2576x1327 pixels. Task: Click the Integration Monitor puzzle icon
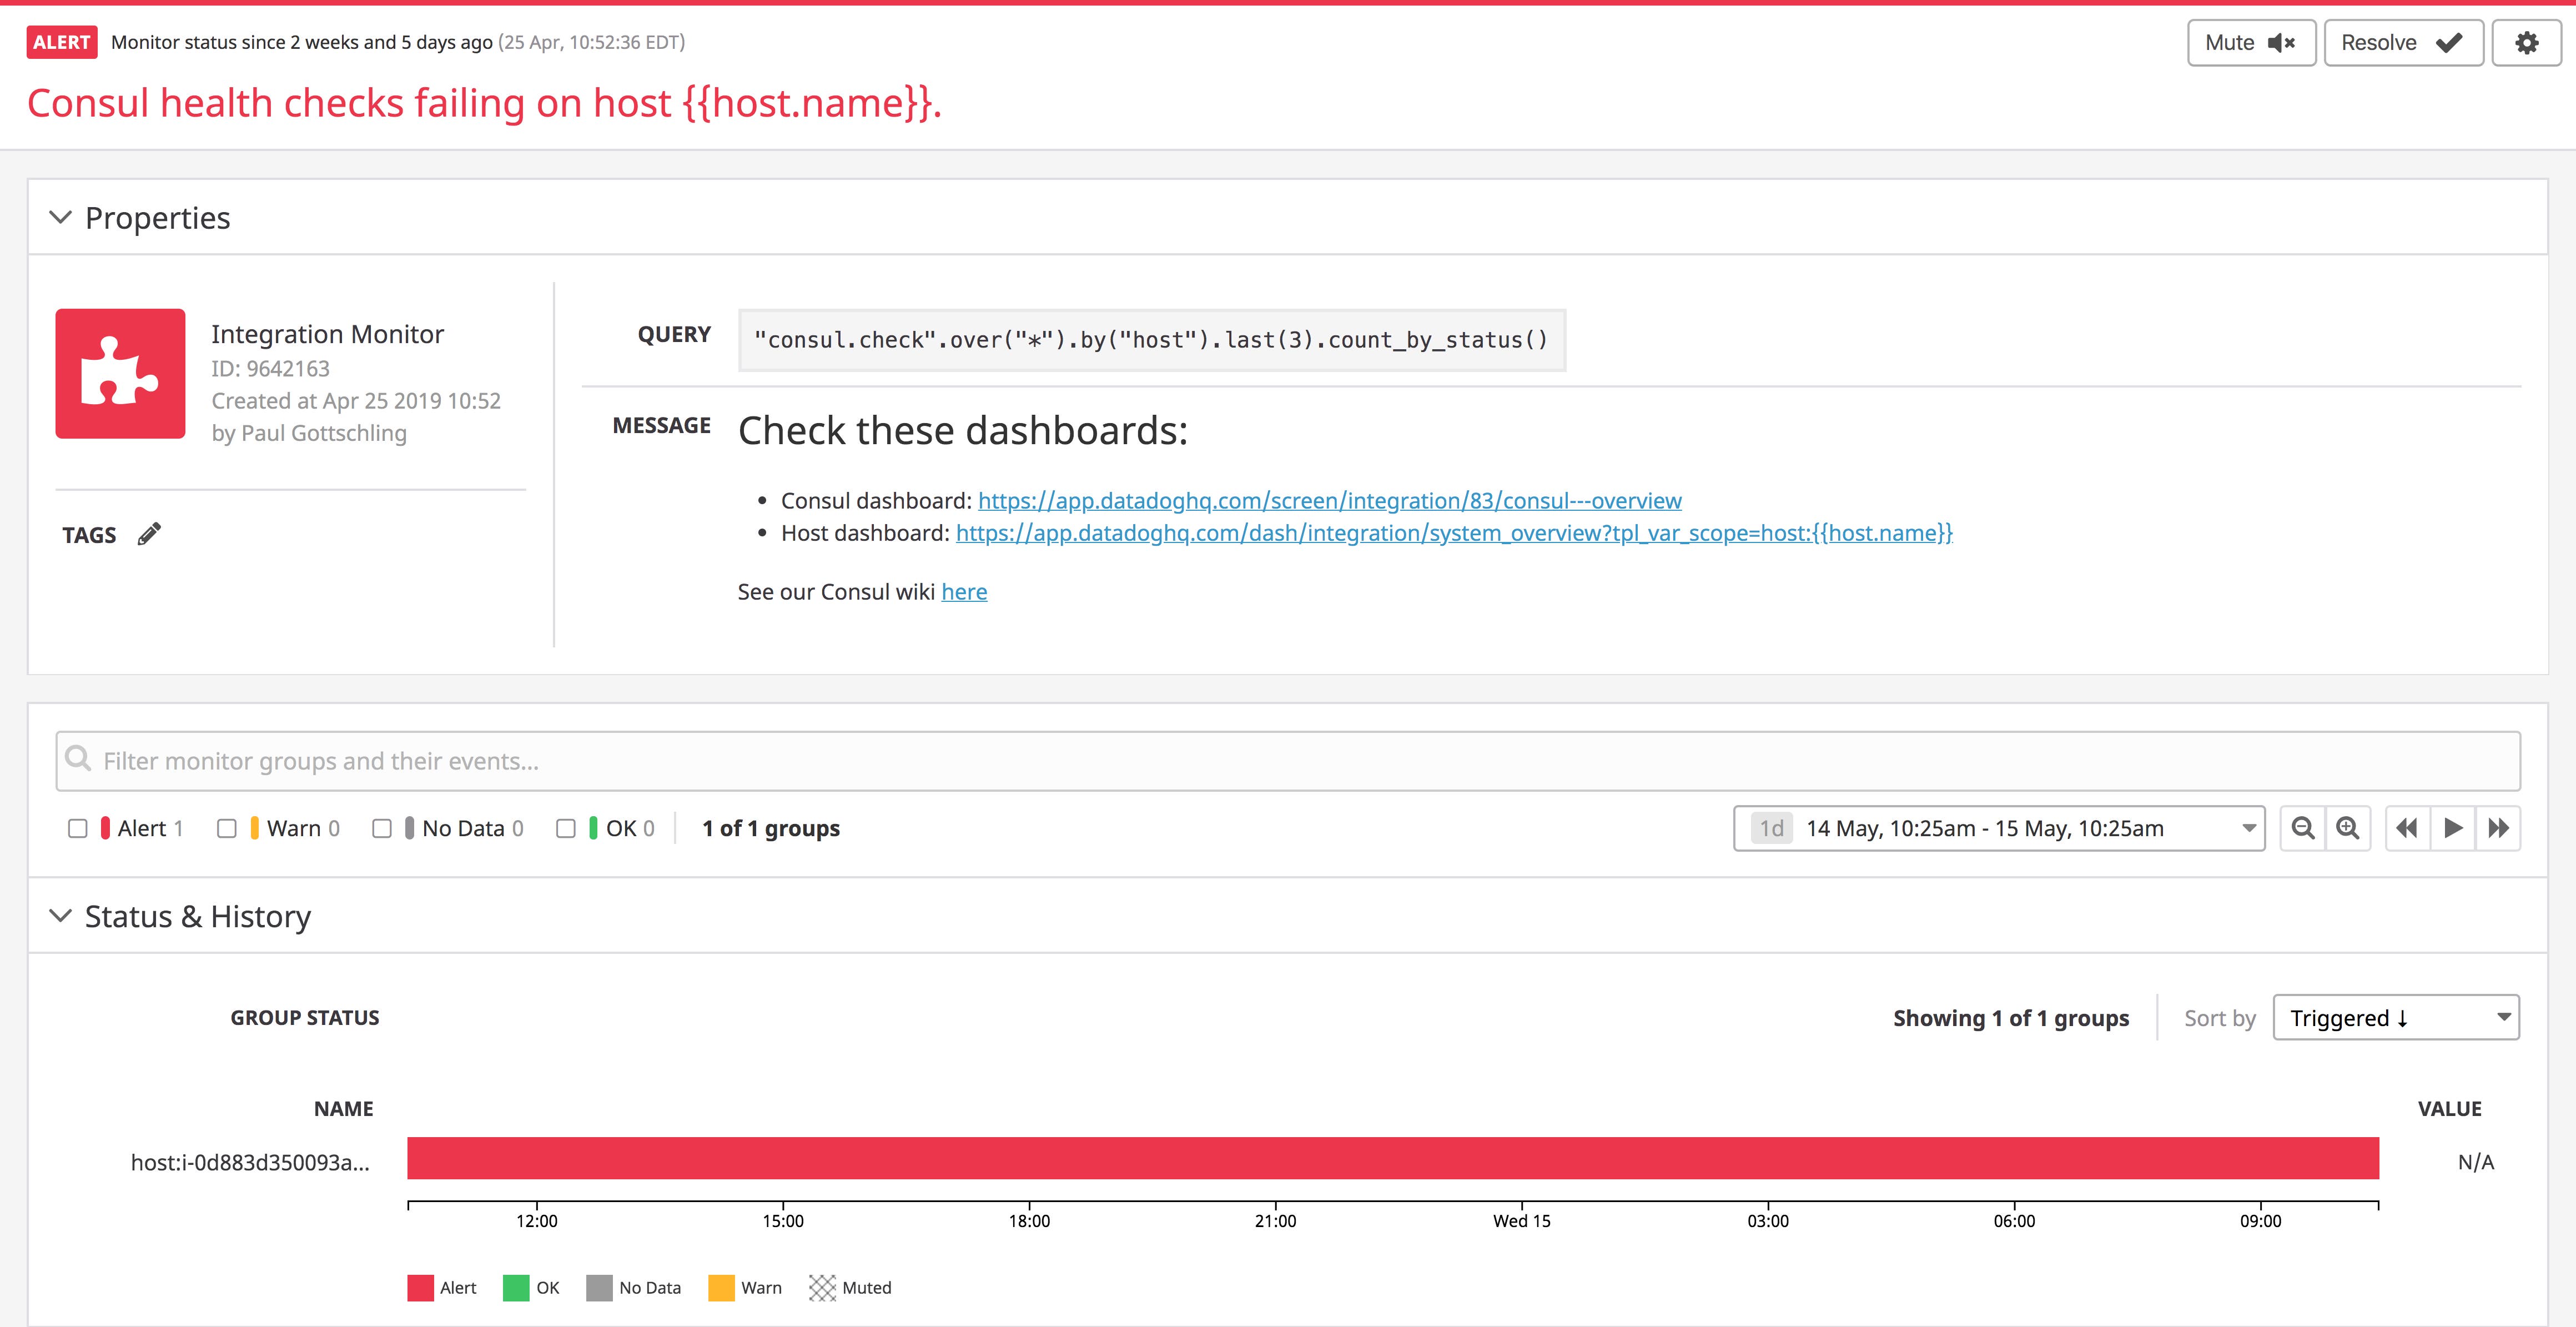point(120,373)
